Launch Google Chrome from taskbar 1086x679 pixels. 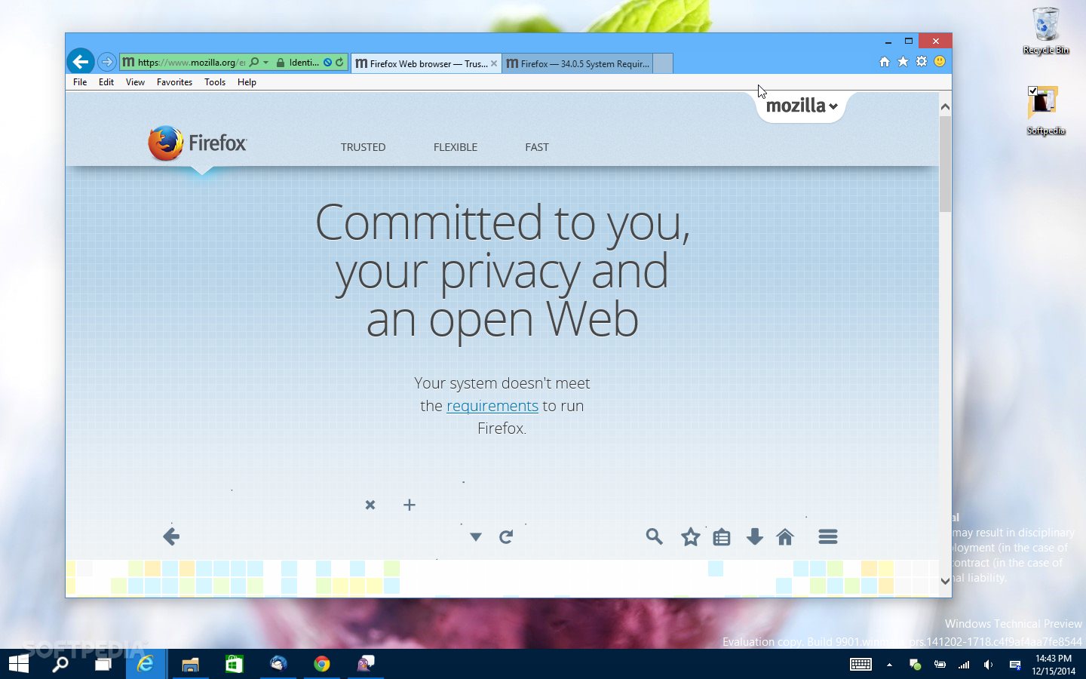coord(322,664)
